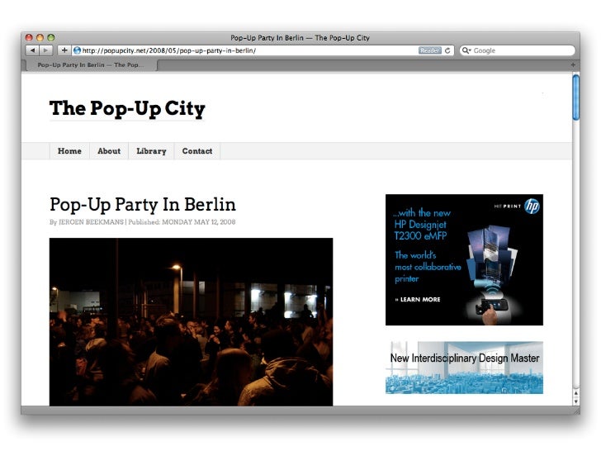
Task: Open the About page
Action: (109, 151)
